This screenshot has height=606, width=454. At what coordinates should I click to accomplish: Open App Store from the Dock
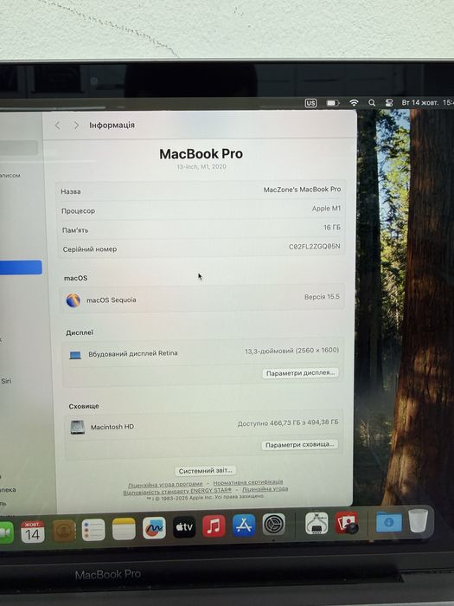[244, 525]
